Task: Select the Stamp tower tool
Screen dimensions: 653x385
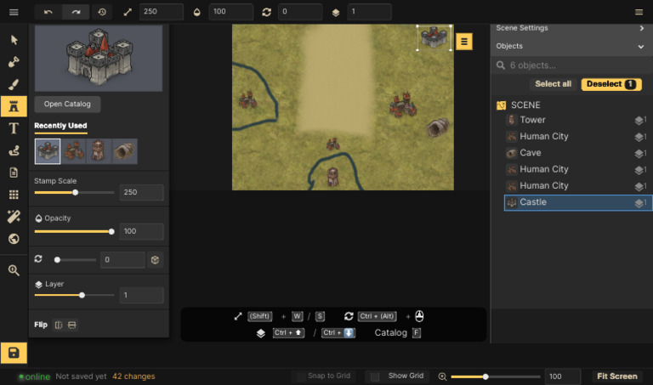Action: 14,106
